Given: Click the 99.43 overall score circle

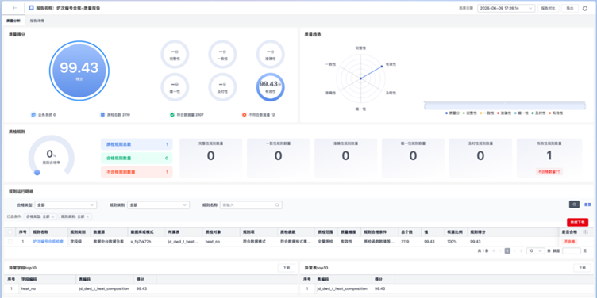Looking at the screenshot, I should click(x=79, y=71).
